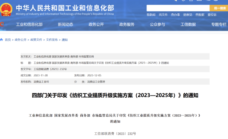The width and height of the screenshot is (228, 139).
Task: Click inside the unified search box
Action: click(x=178, y=8)
